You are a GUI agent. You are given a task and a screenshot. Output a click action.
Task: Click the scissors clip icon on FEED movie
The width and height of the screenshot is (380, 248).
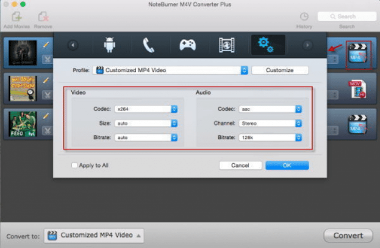point(47,130)
